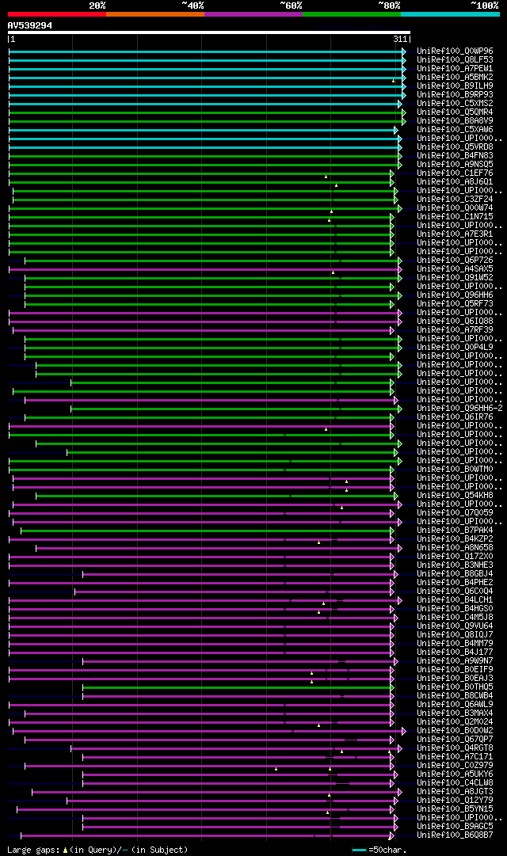Screen dimensions: 507x856
Task: Click the orange ~40% identity legend segment
Action: pyautogui.click(x=155, y=14)
